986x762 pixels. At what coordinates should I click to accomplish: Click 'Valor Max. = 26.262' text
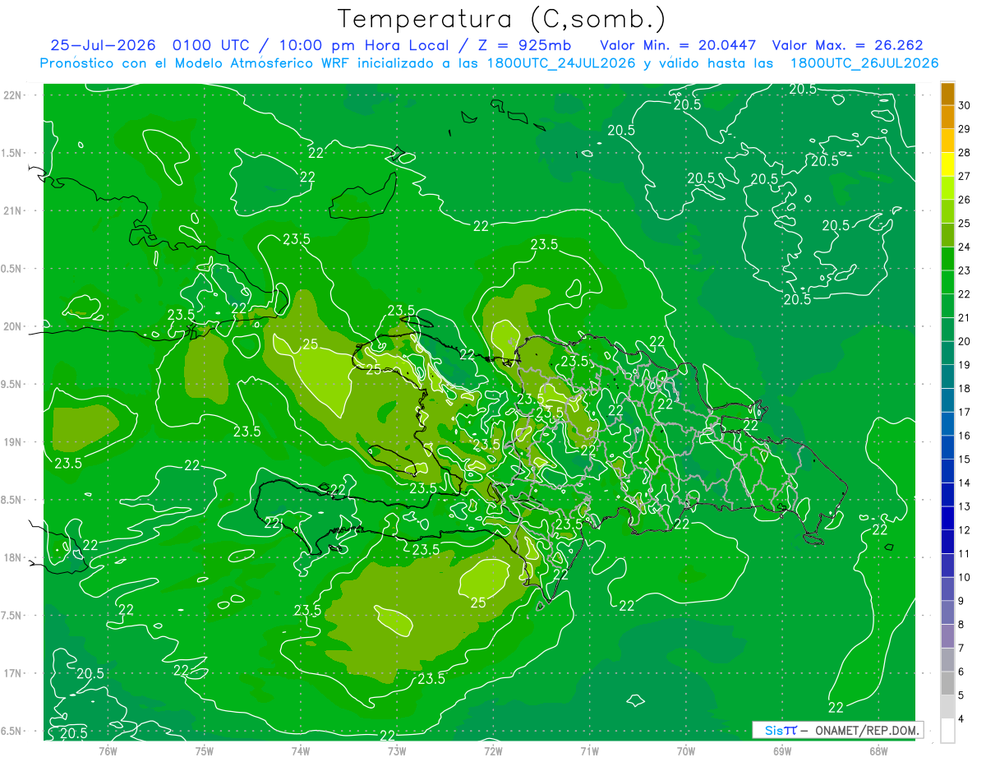(848, 45)
